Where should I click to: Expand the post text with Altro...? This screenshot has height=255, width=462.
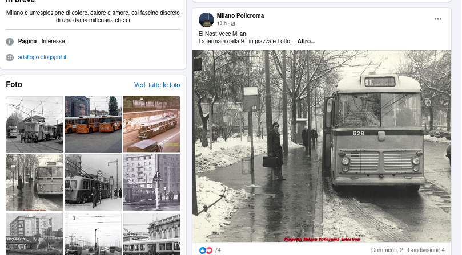306,41
